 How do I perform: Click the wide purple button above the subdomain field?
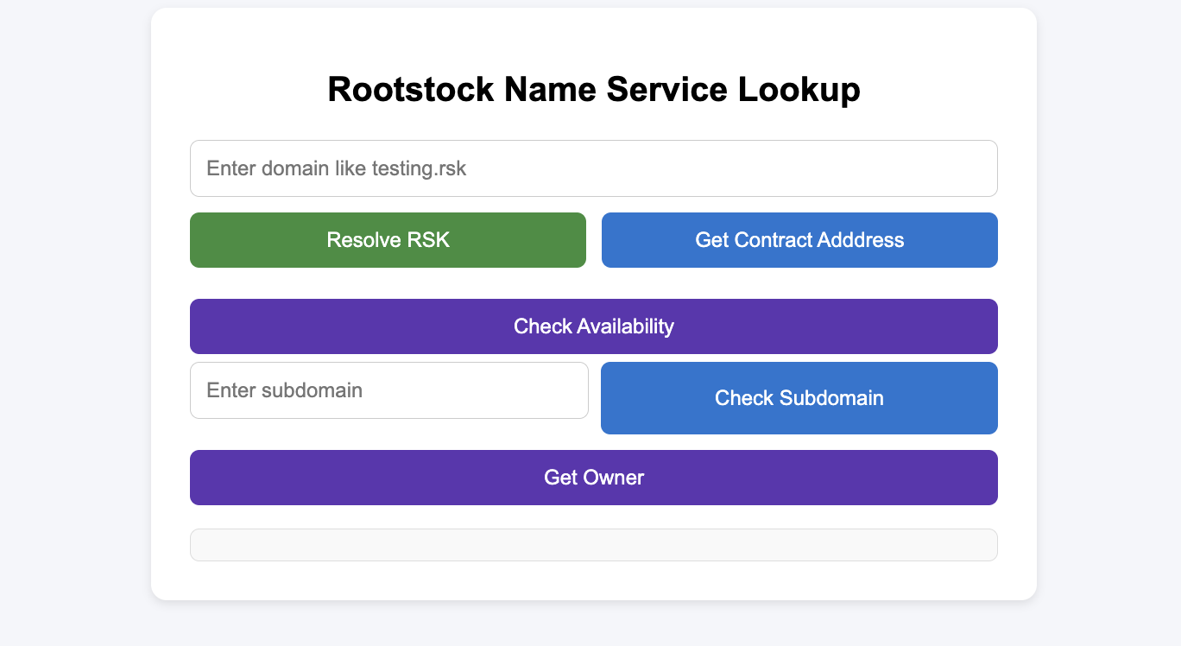point(593,326)
